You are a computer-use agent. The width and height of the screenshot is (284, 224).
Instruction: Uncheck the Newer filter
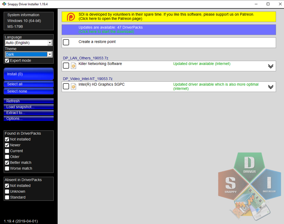coord(7,145)
